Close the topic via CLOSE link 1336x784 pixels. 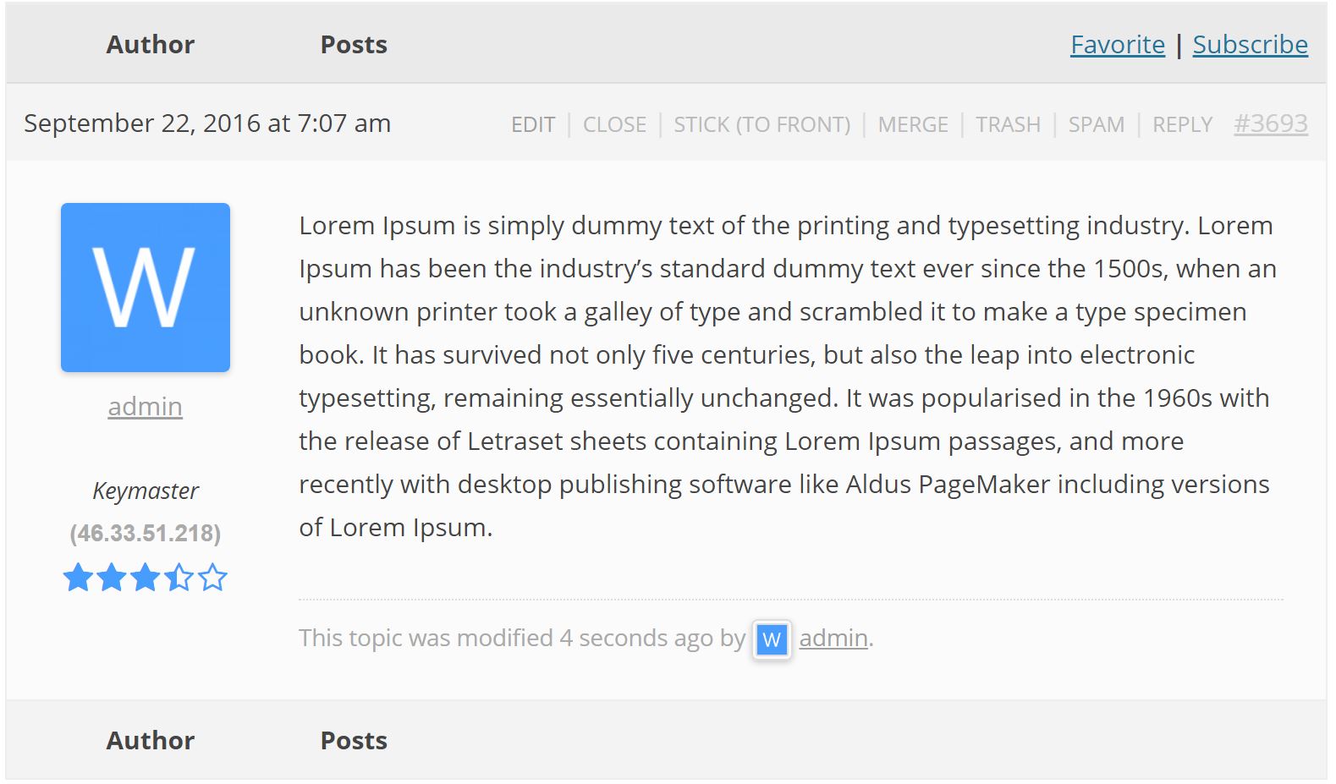click(x=614, y=124)
